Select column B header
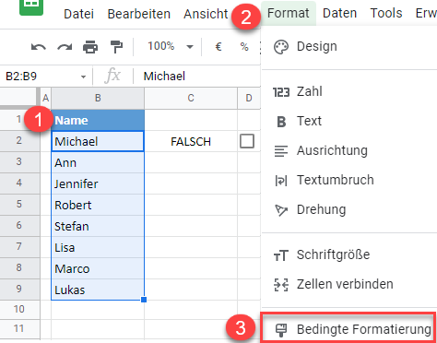 tap(98, 99)
